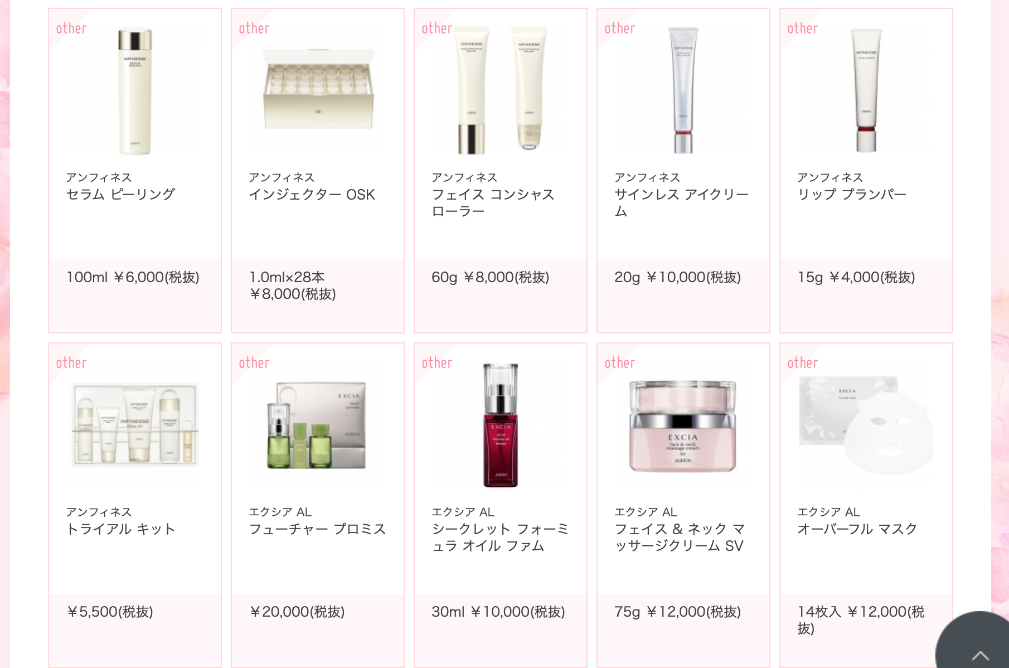The image size is (1009, 668).
Task: Select the フェイス コンシャス ローラー product photo
Action: point(501,90)
